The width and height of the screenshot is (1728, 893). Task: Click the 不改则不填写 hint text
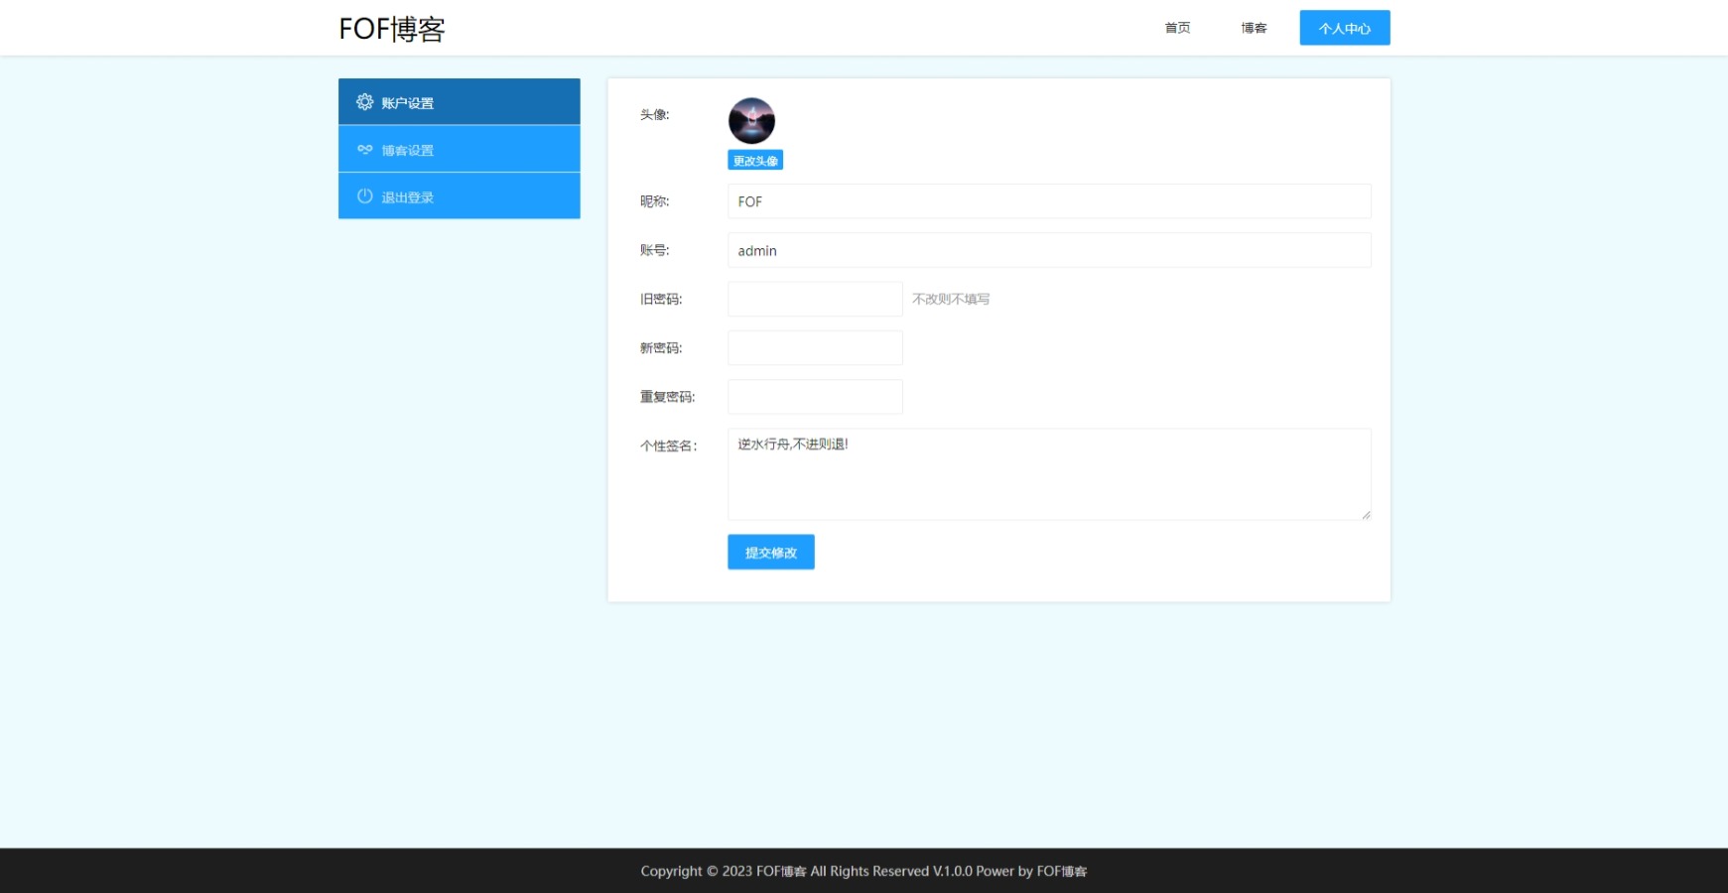coord(951,299)
